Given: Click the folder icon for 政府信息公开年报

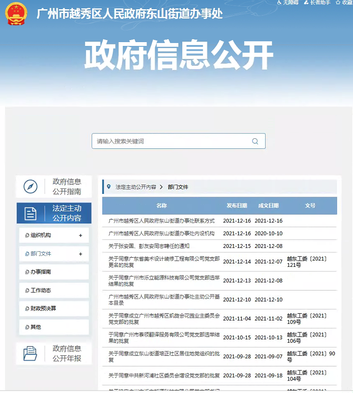Looking at the screenshot, I should coord(30,353).
